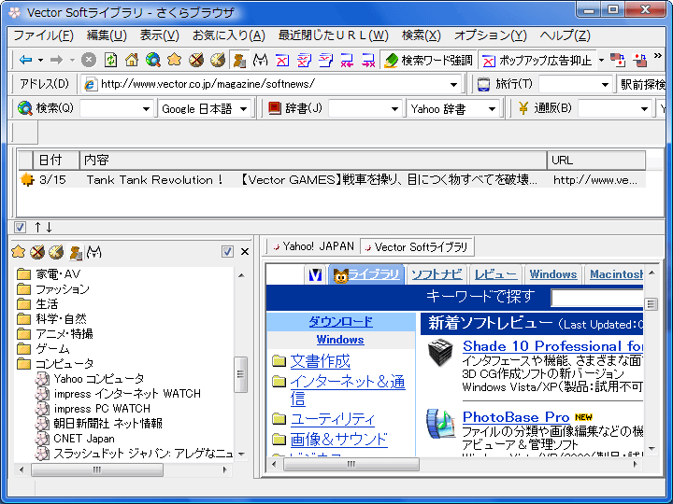673x504 pixels.
Task: Click the Vector V logo on the webpage
Action: [316, 274]
